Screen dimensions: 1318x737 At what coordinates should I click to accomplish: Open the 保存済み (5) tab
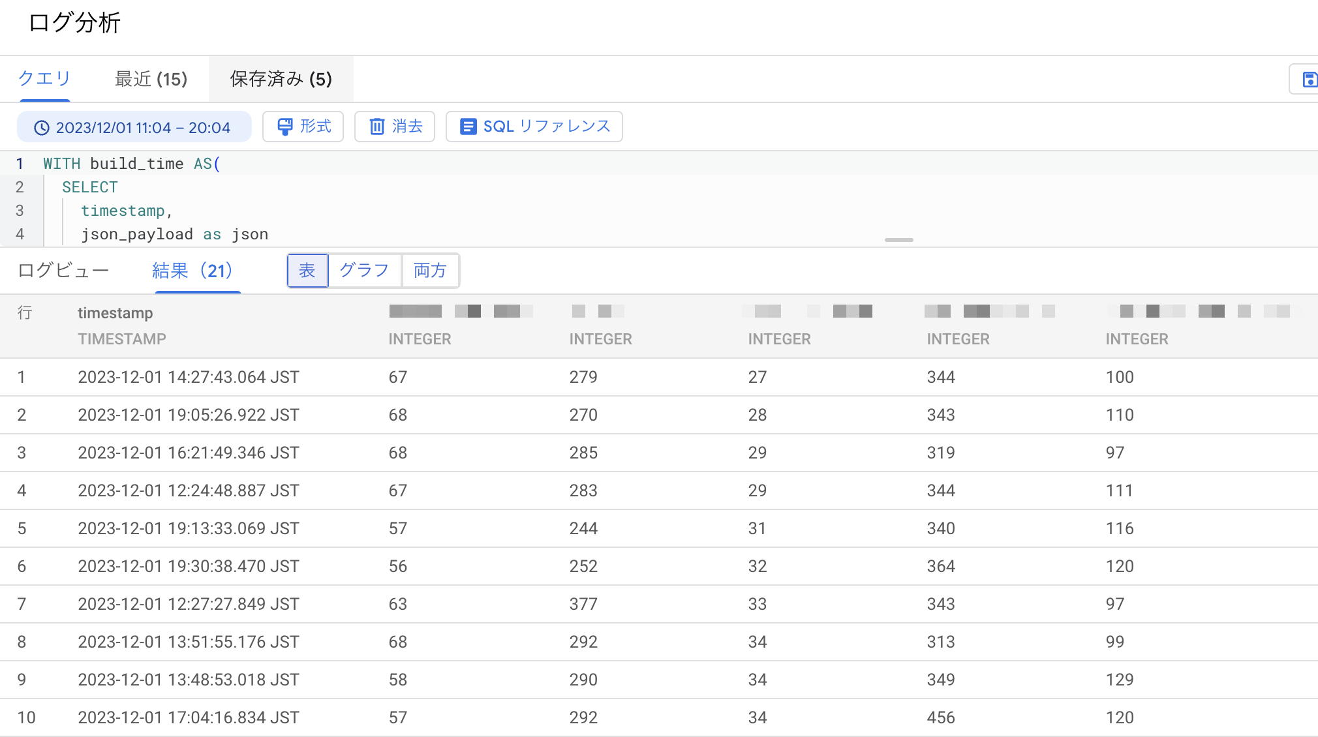click(280, 79)
